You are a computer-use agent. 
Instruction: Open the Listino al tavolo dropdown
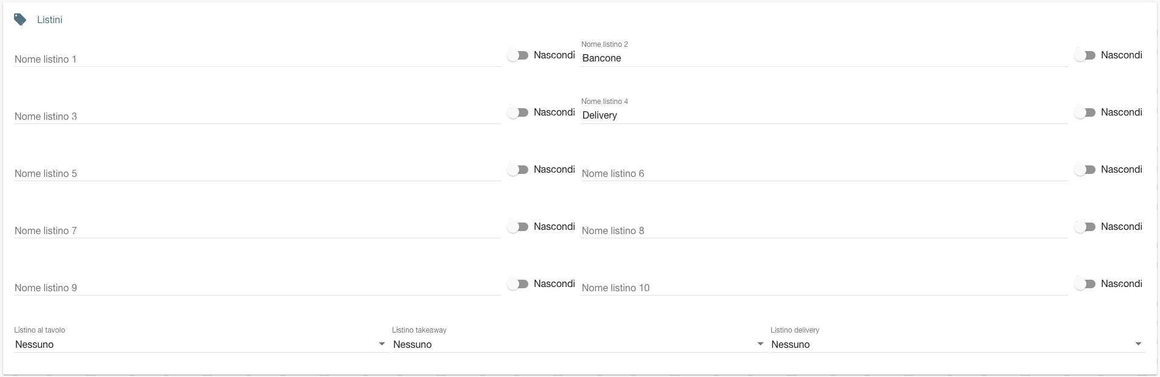coord(201,344)
